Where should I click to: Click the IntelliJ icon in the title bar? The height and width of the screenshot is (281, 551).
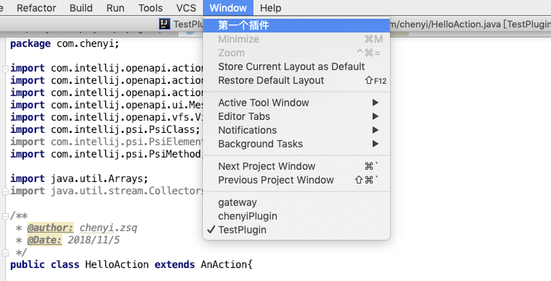165,24
